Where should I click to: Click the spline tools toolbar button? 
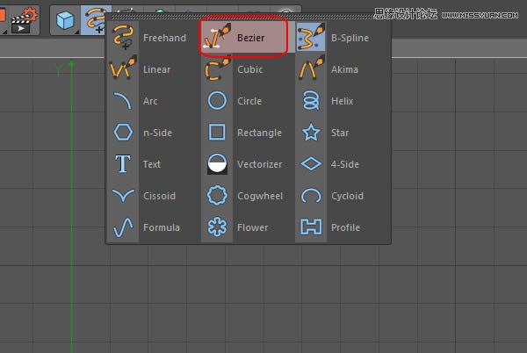(x=93, y=18)
